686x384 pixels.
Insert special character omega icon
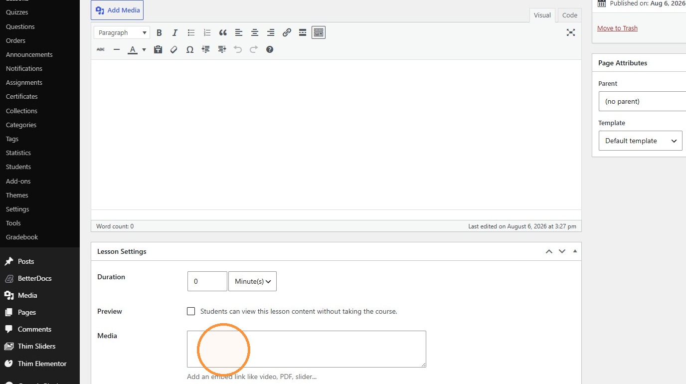[x=190, y=49]
